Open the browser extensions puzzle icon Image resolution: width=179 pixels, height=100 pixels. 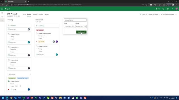pyautogui.click(x=155, y=5)
